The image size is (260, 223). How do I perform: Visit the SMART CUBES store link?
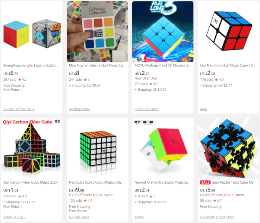pyautogui.click(x=14, y=217)
